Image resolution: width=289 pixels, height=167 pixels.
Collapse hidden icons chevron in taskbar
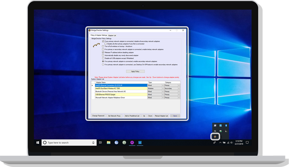(x=220, y=143)
